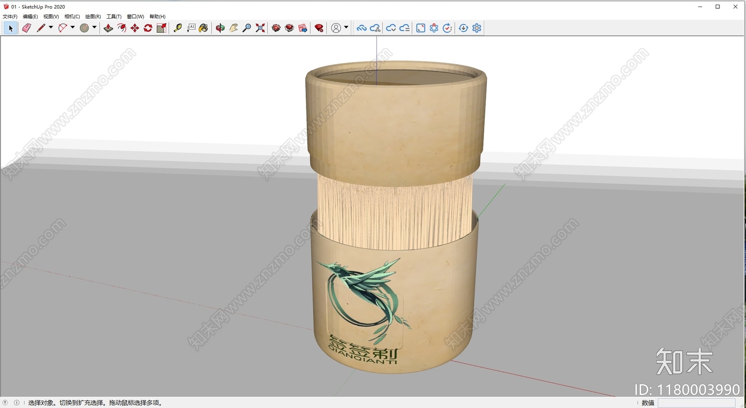746x408 pixels.
Task: Open the Extension Manager ruby icon
Action: coord(319,28)
